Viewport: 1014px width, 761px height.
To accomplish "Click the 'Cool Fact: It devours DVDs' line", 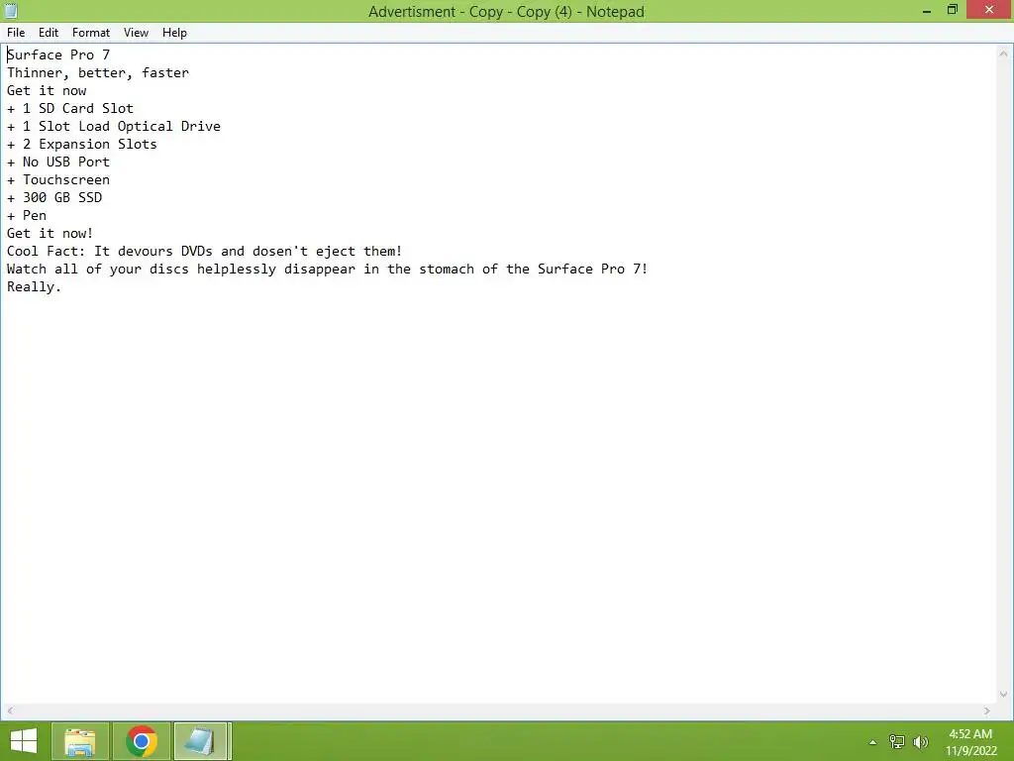I will click(x=204, y=251).
